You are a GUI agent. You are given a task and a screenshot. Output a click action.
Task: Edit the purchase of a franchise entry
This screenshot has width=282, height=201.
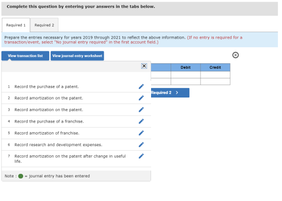141,121
